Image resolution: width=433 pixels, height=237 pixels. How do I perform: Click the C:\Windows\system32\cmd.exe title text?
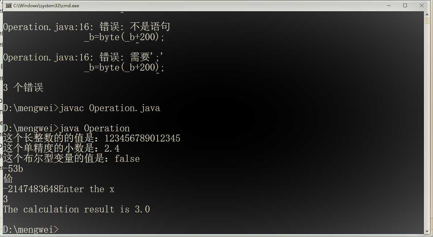click(x=46, y=6)
